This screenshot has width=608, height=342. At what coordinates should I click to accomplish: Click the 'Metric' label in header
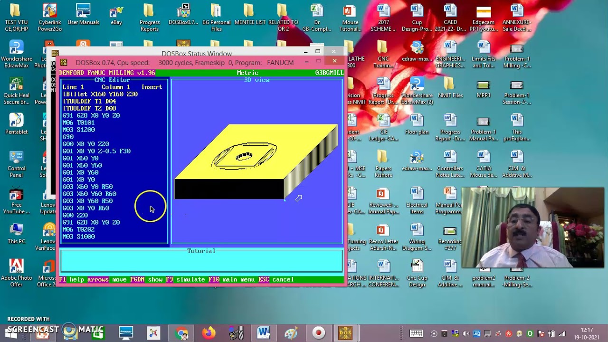pyautogui.click(x=247, y=73)
